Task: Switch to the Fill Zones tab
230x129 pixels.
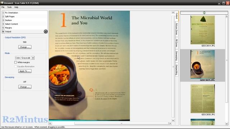Action: [177, 43]
